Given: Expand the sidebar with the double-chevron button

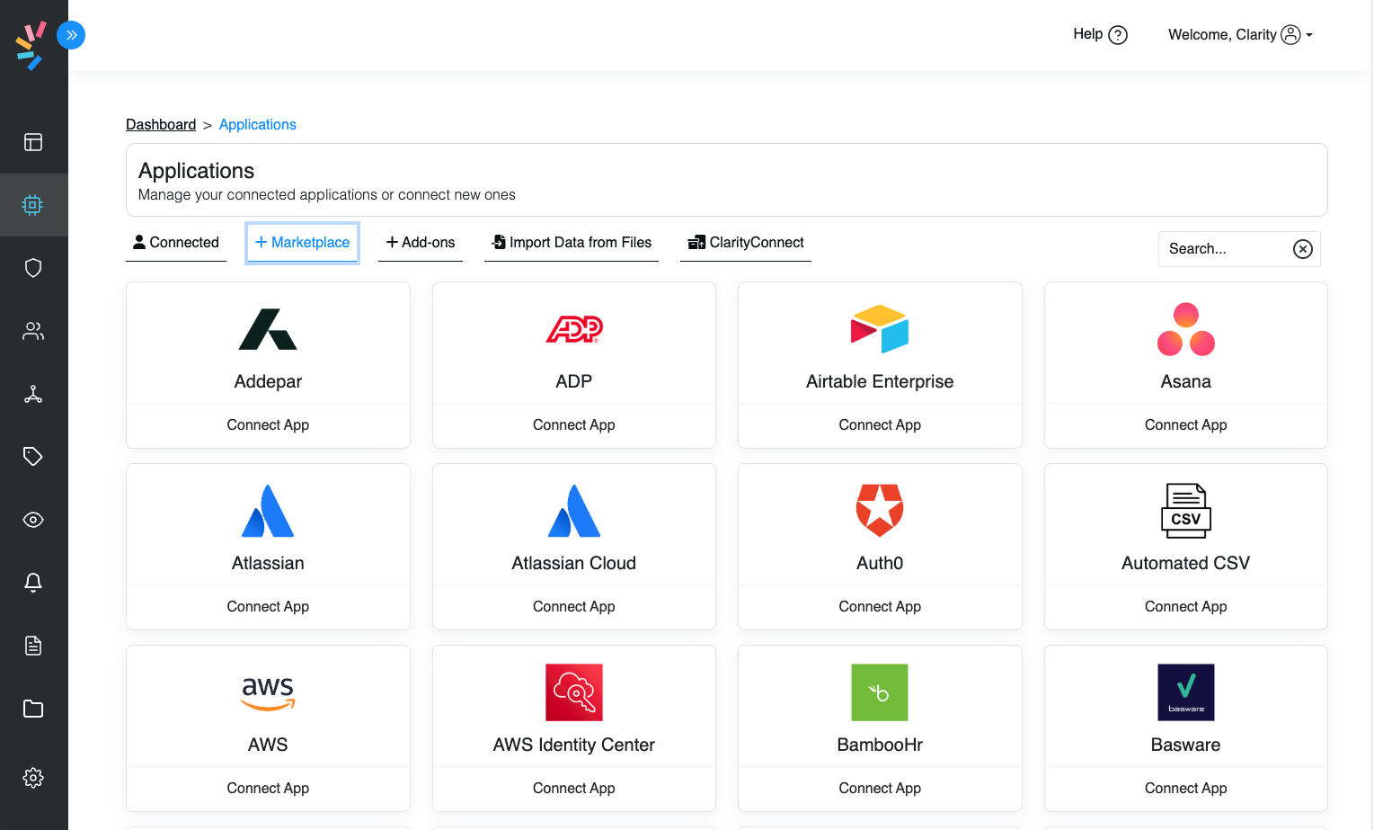Looking at the screenshot, I should (71, 35).
